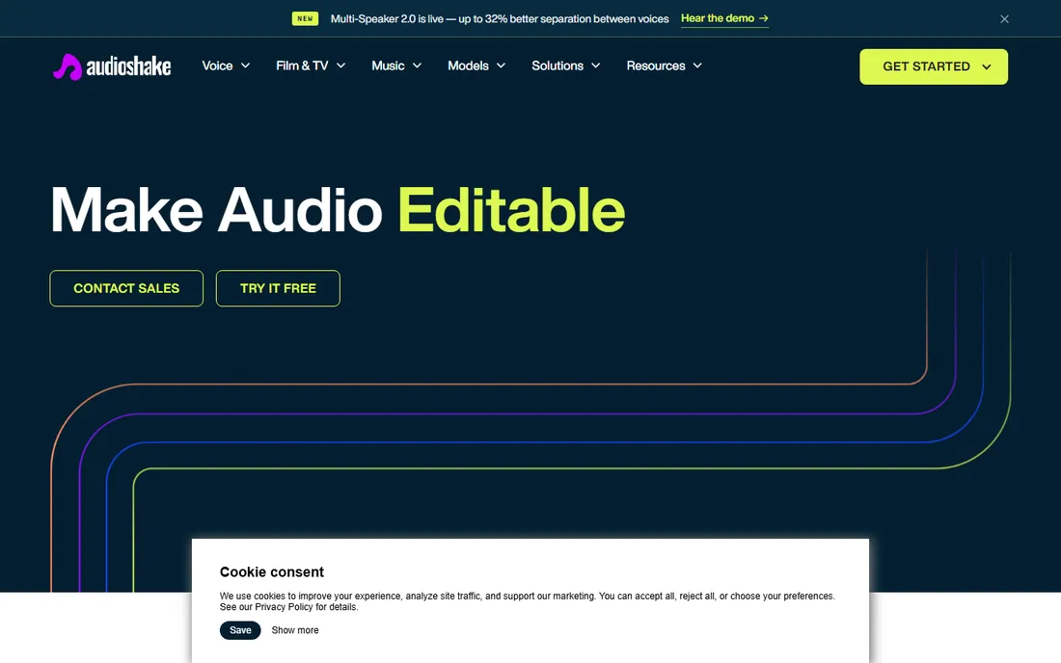
Task: Expand the Voice chevron arrow
Action: pos(246,66)
